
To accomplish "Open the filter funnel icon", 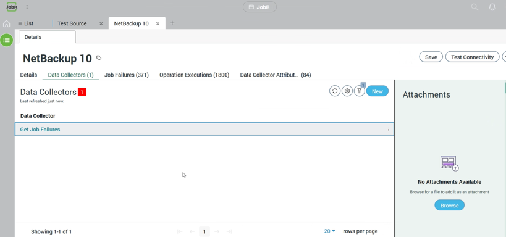I will point(359,91).
